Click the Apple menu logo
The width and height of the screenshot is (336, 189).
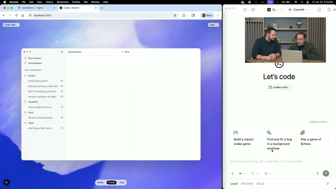tap(4, 2)
